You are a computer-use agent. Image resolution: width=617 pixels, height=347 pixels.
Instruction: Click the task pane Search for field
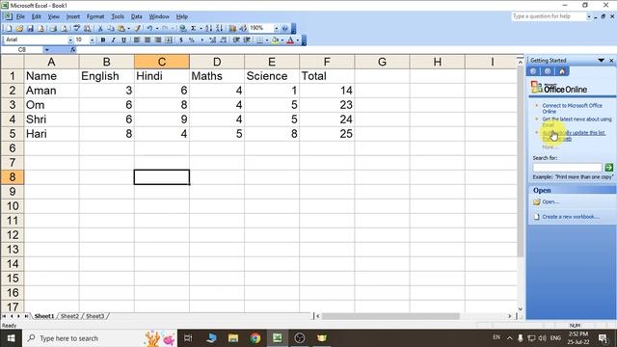point(567,168)
